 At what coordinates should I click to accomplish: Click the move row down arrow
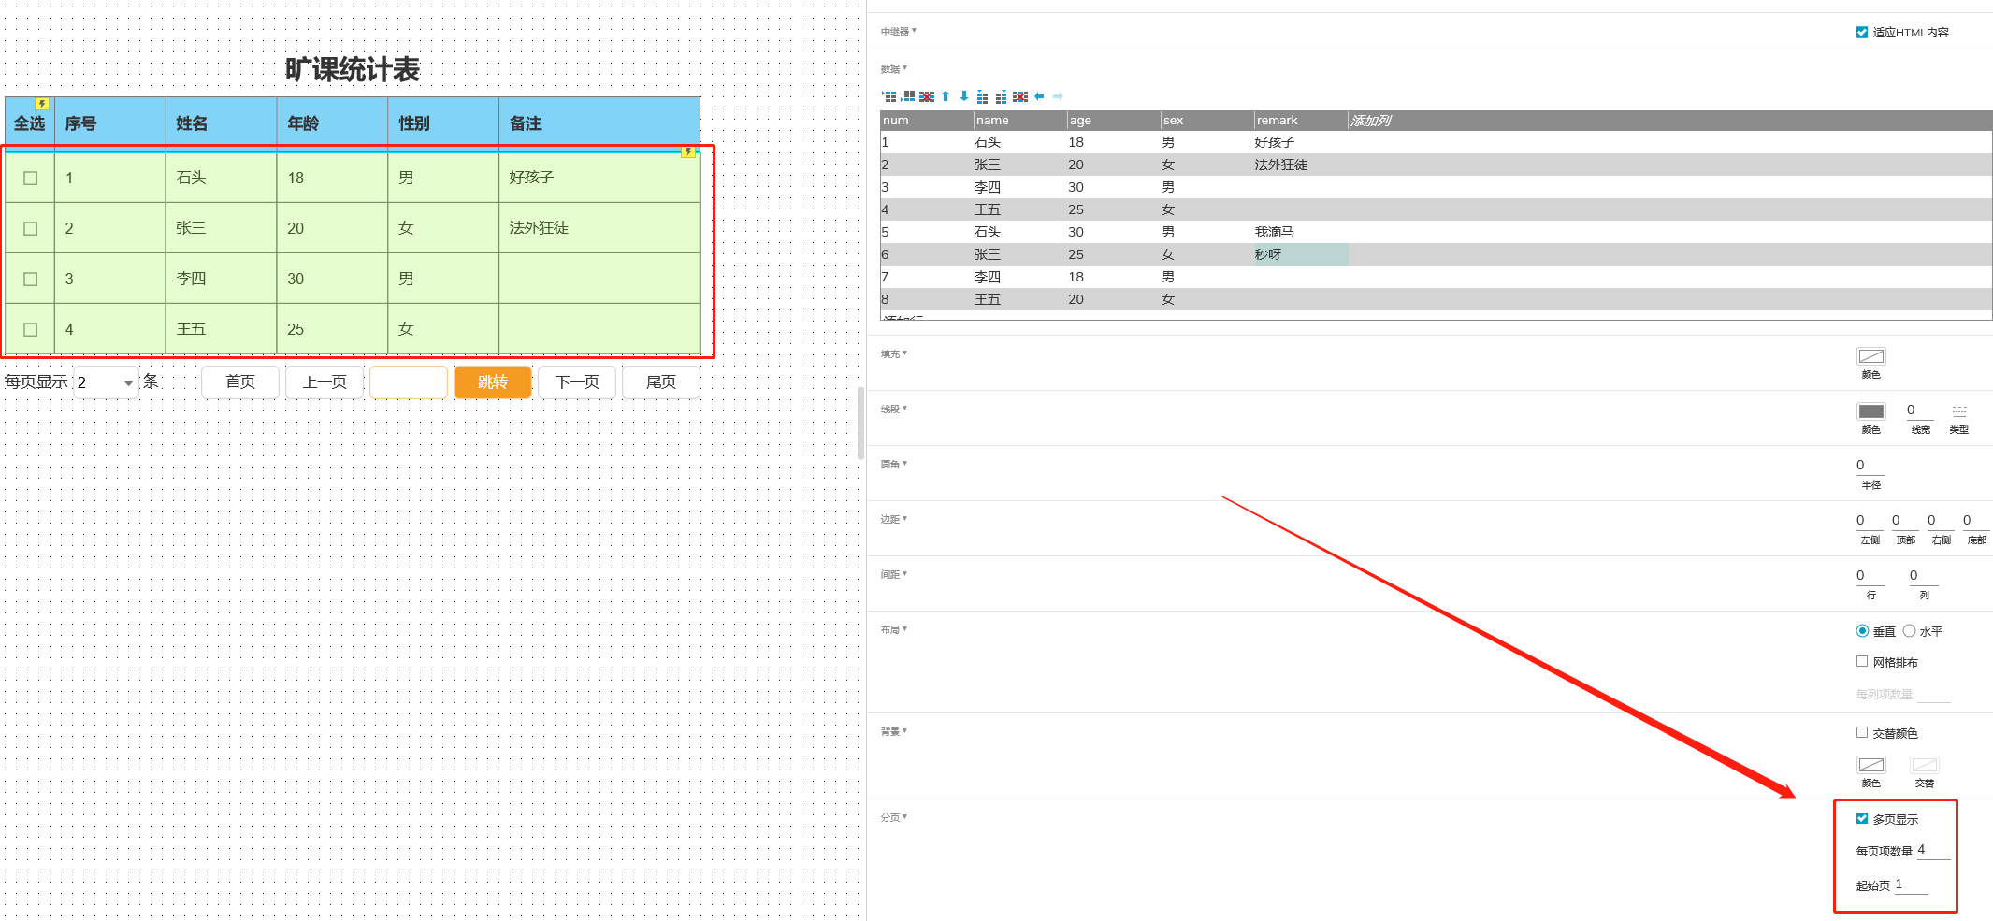click(x=964, y=96)
